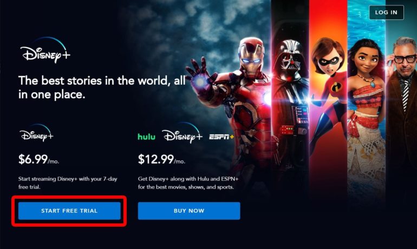Click the Disney+ logo in bundle section

coord(182,133)
